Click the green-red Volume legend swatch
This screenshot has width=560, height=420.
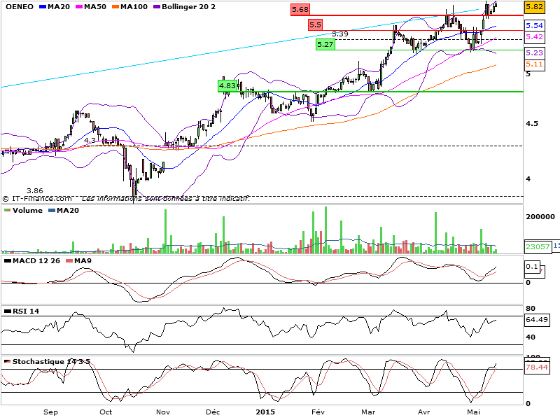click(x=7, y=211)
